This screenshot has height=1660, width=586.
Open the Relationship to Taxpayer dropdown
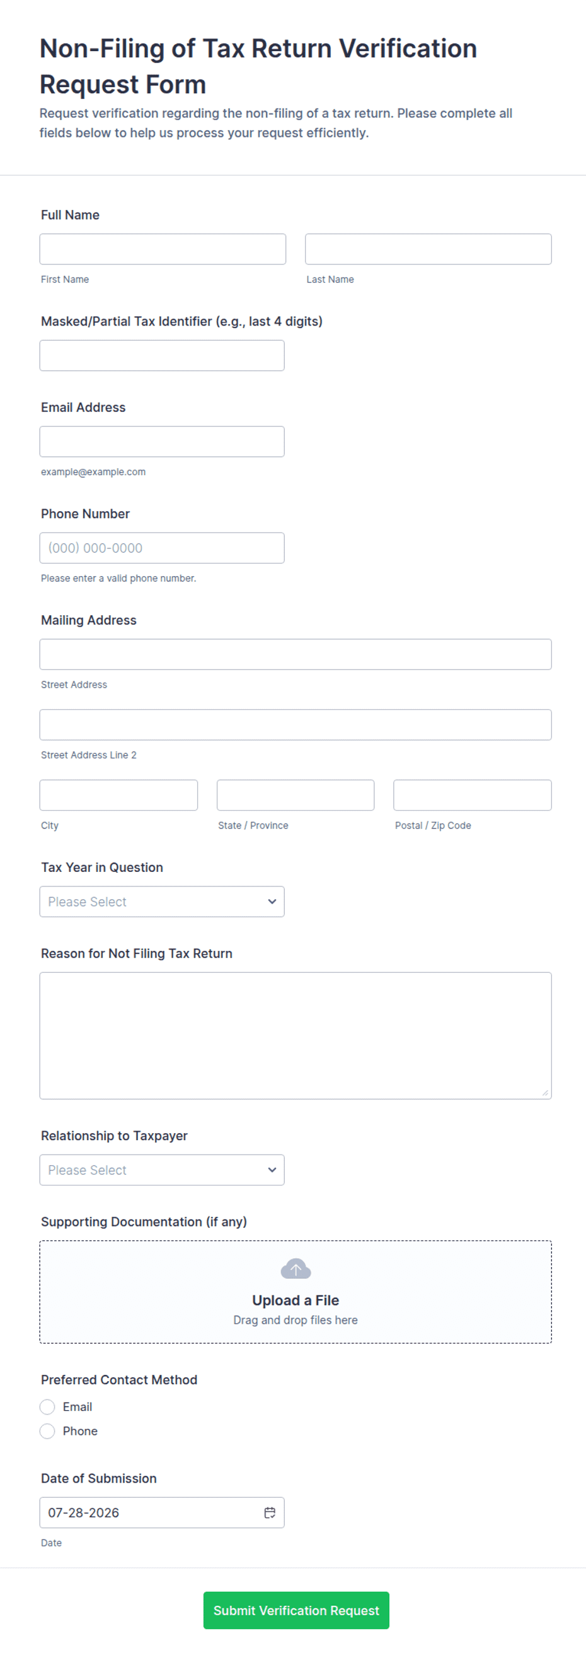tap(162, 1170)
